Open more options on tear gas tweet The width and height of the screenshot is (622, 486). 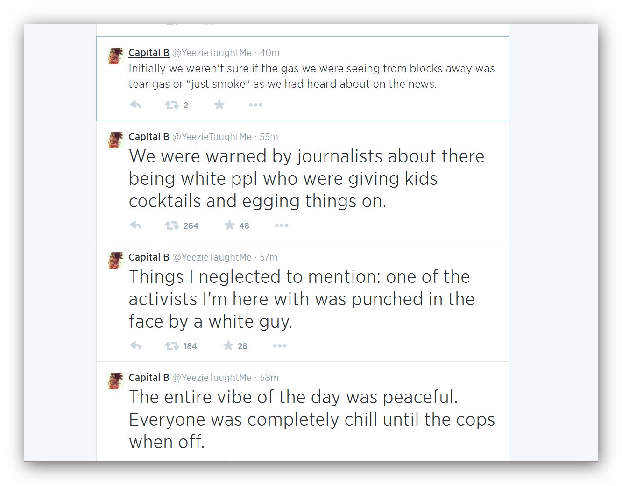click(x=255, y=105)
